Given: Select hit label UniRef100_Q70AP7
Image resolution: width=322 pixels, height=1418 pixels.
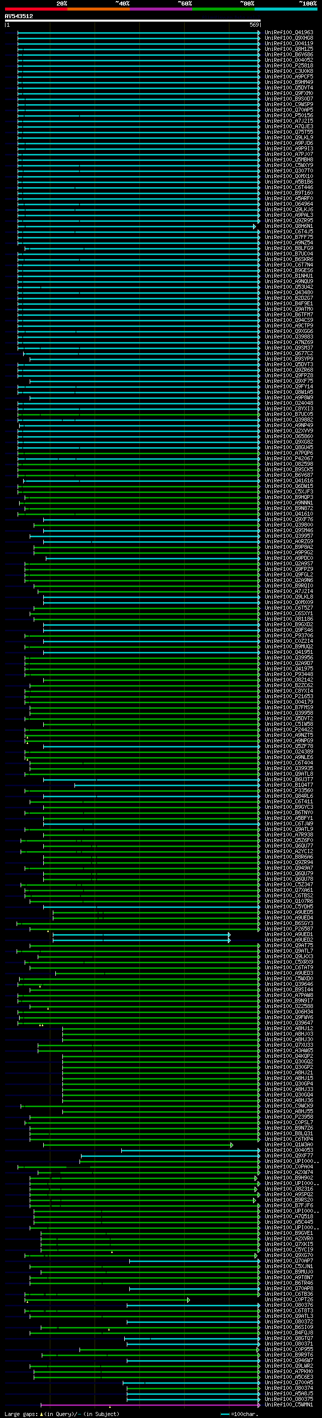Looking at the screenshot, I should (288, 1261).
